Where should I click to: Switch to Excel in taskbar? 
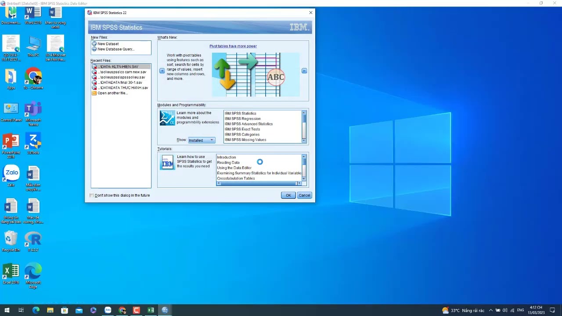151,310
